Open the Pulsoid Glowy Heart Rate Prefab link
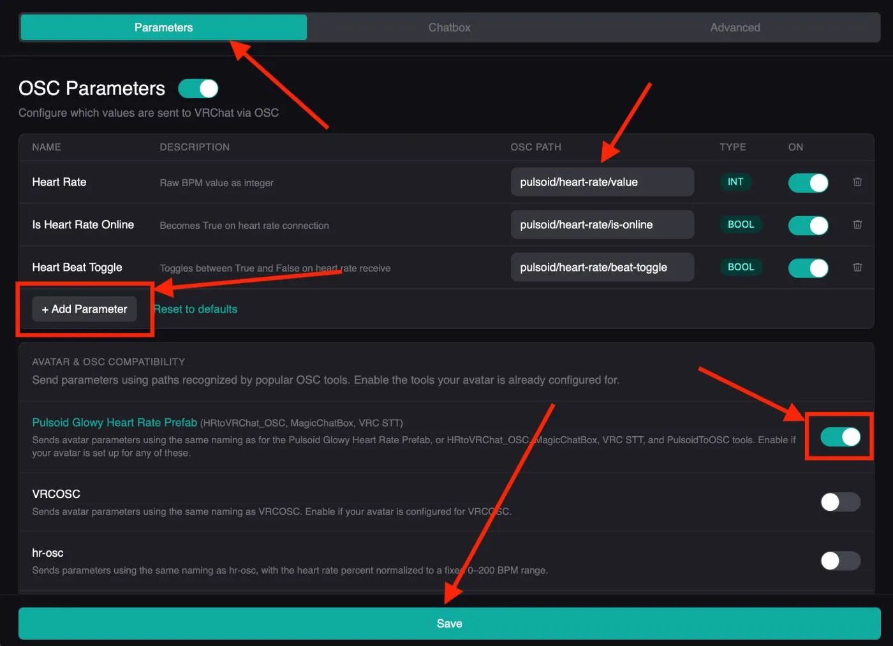893x646 pixels. (x=115, y=422)
